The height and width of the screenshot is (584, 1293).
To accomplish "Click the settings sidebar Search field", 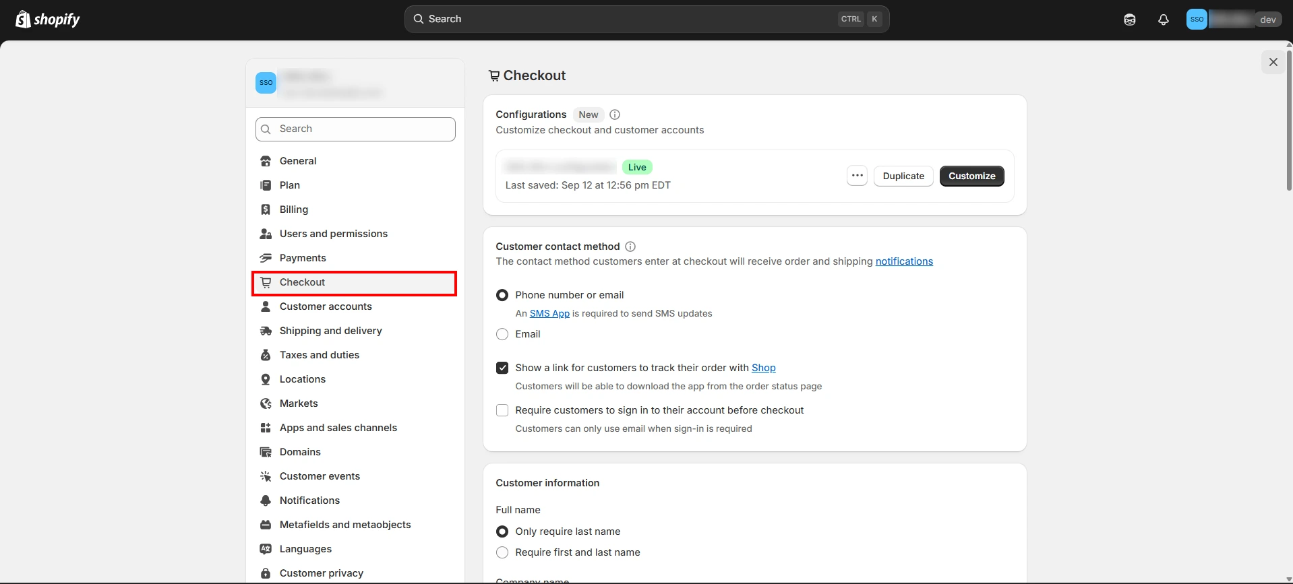I will pos(355,129).
